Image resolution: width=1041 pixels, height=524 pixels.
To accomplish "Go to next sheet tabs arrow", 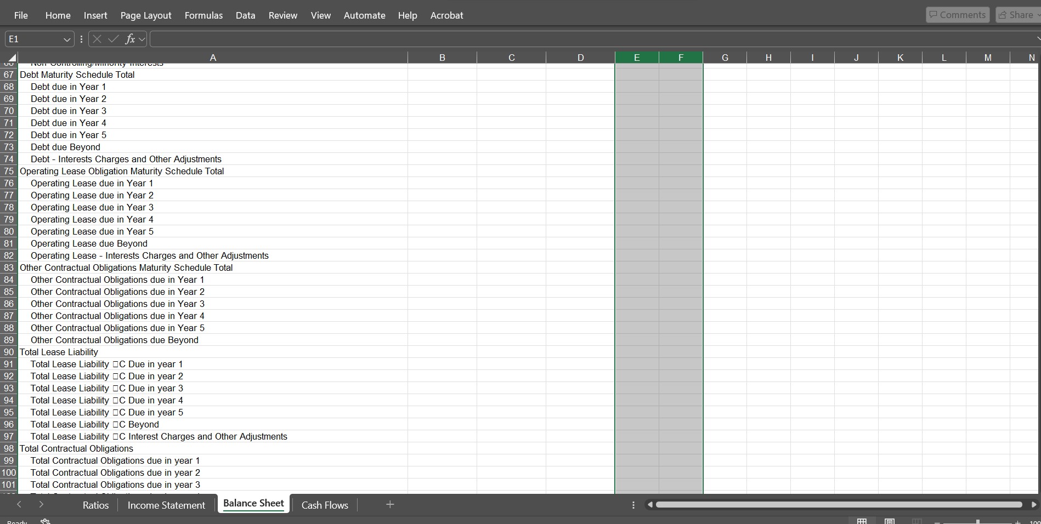I will [x=41, y=504].
